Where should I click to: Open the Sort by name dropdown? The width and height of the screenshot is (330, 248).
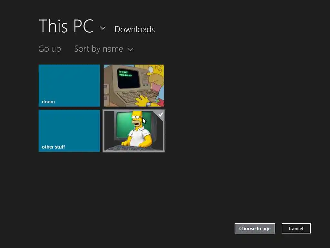tap(104, 49)
